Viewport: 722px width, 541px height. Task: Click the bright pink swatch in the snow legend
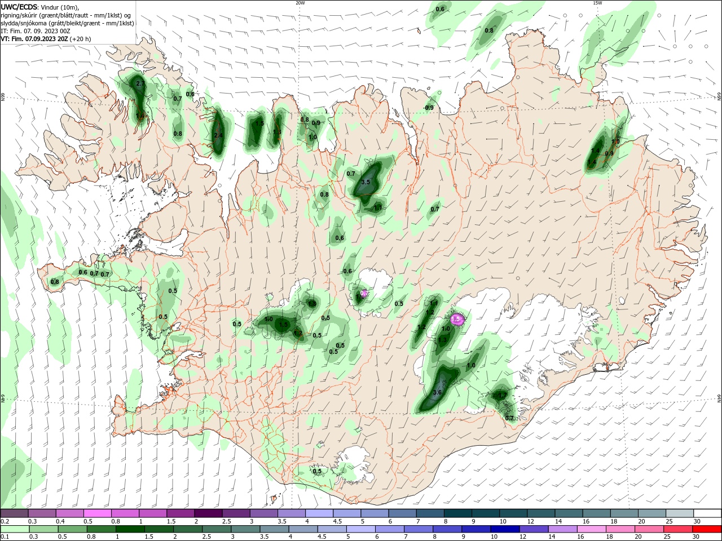click(x=97, y=513)
